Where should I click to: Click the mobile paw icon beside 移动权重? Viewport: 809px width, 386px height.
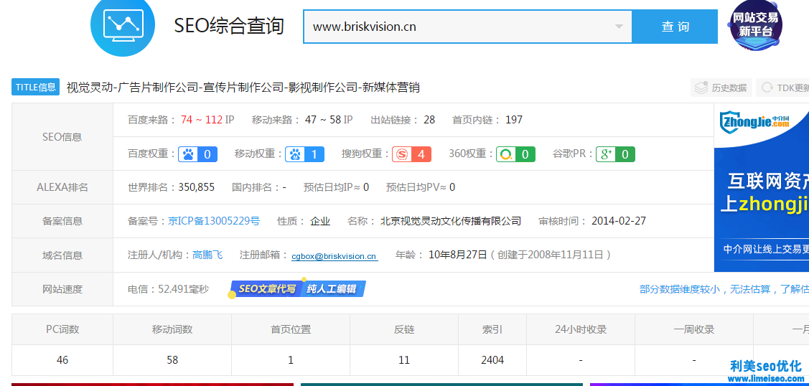(x=295, y=154)
